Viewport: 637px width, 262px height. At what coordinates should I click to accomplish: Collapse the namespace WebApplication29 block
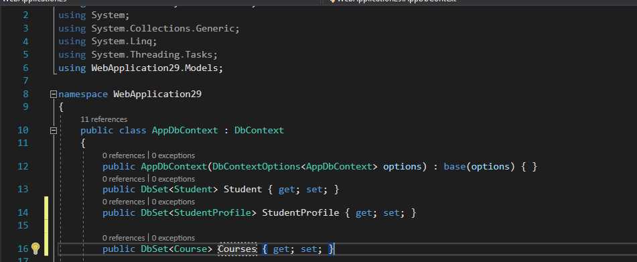click(53, 94)
